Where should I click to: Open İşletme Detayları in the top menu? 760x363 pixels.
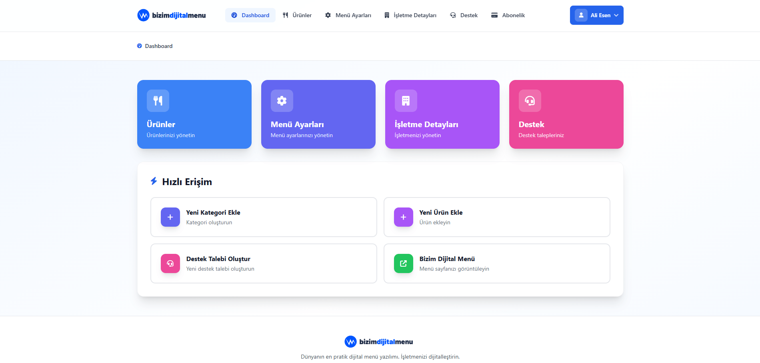pos(410,15)
